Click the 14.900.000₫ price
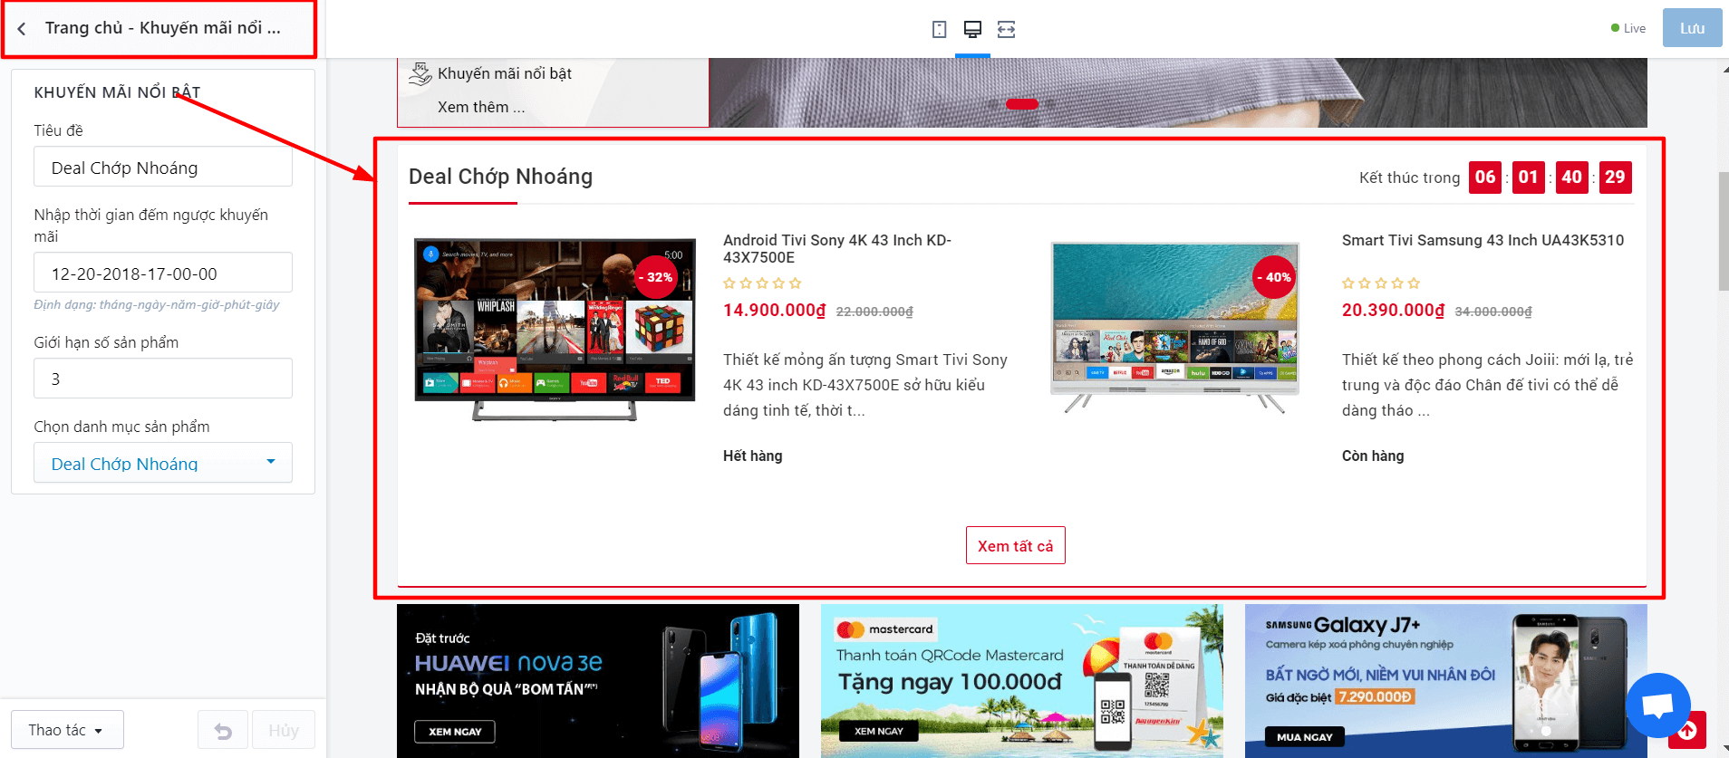Viewport: 1729px width, 758px height. coord(774,311)
